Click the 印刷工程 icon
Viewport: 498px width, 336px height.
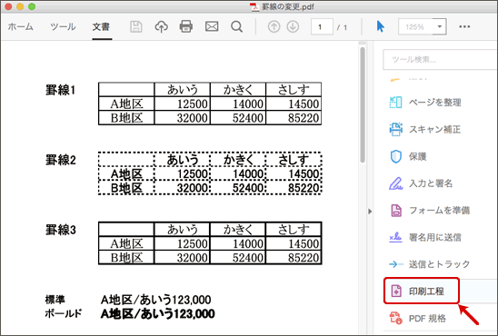pyautogui.click(x=396, y=291)
